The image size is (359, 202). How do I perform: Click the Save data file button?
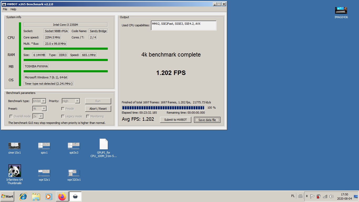pyautogui.click(x=207, y=120)
